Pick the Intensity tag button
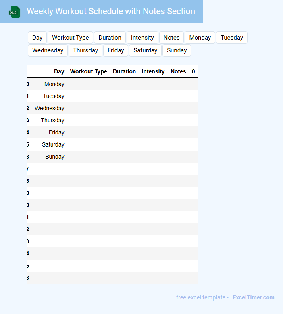 [x=142, y=38]
